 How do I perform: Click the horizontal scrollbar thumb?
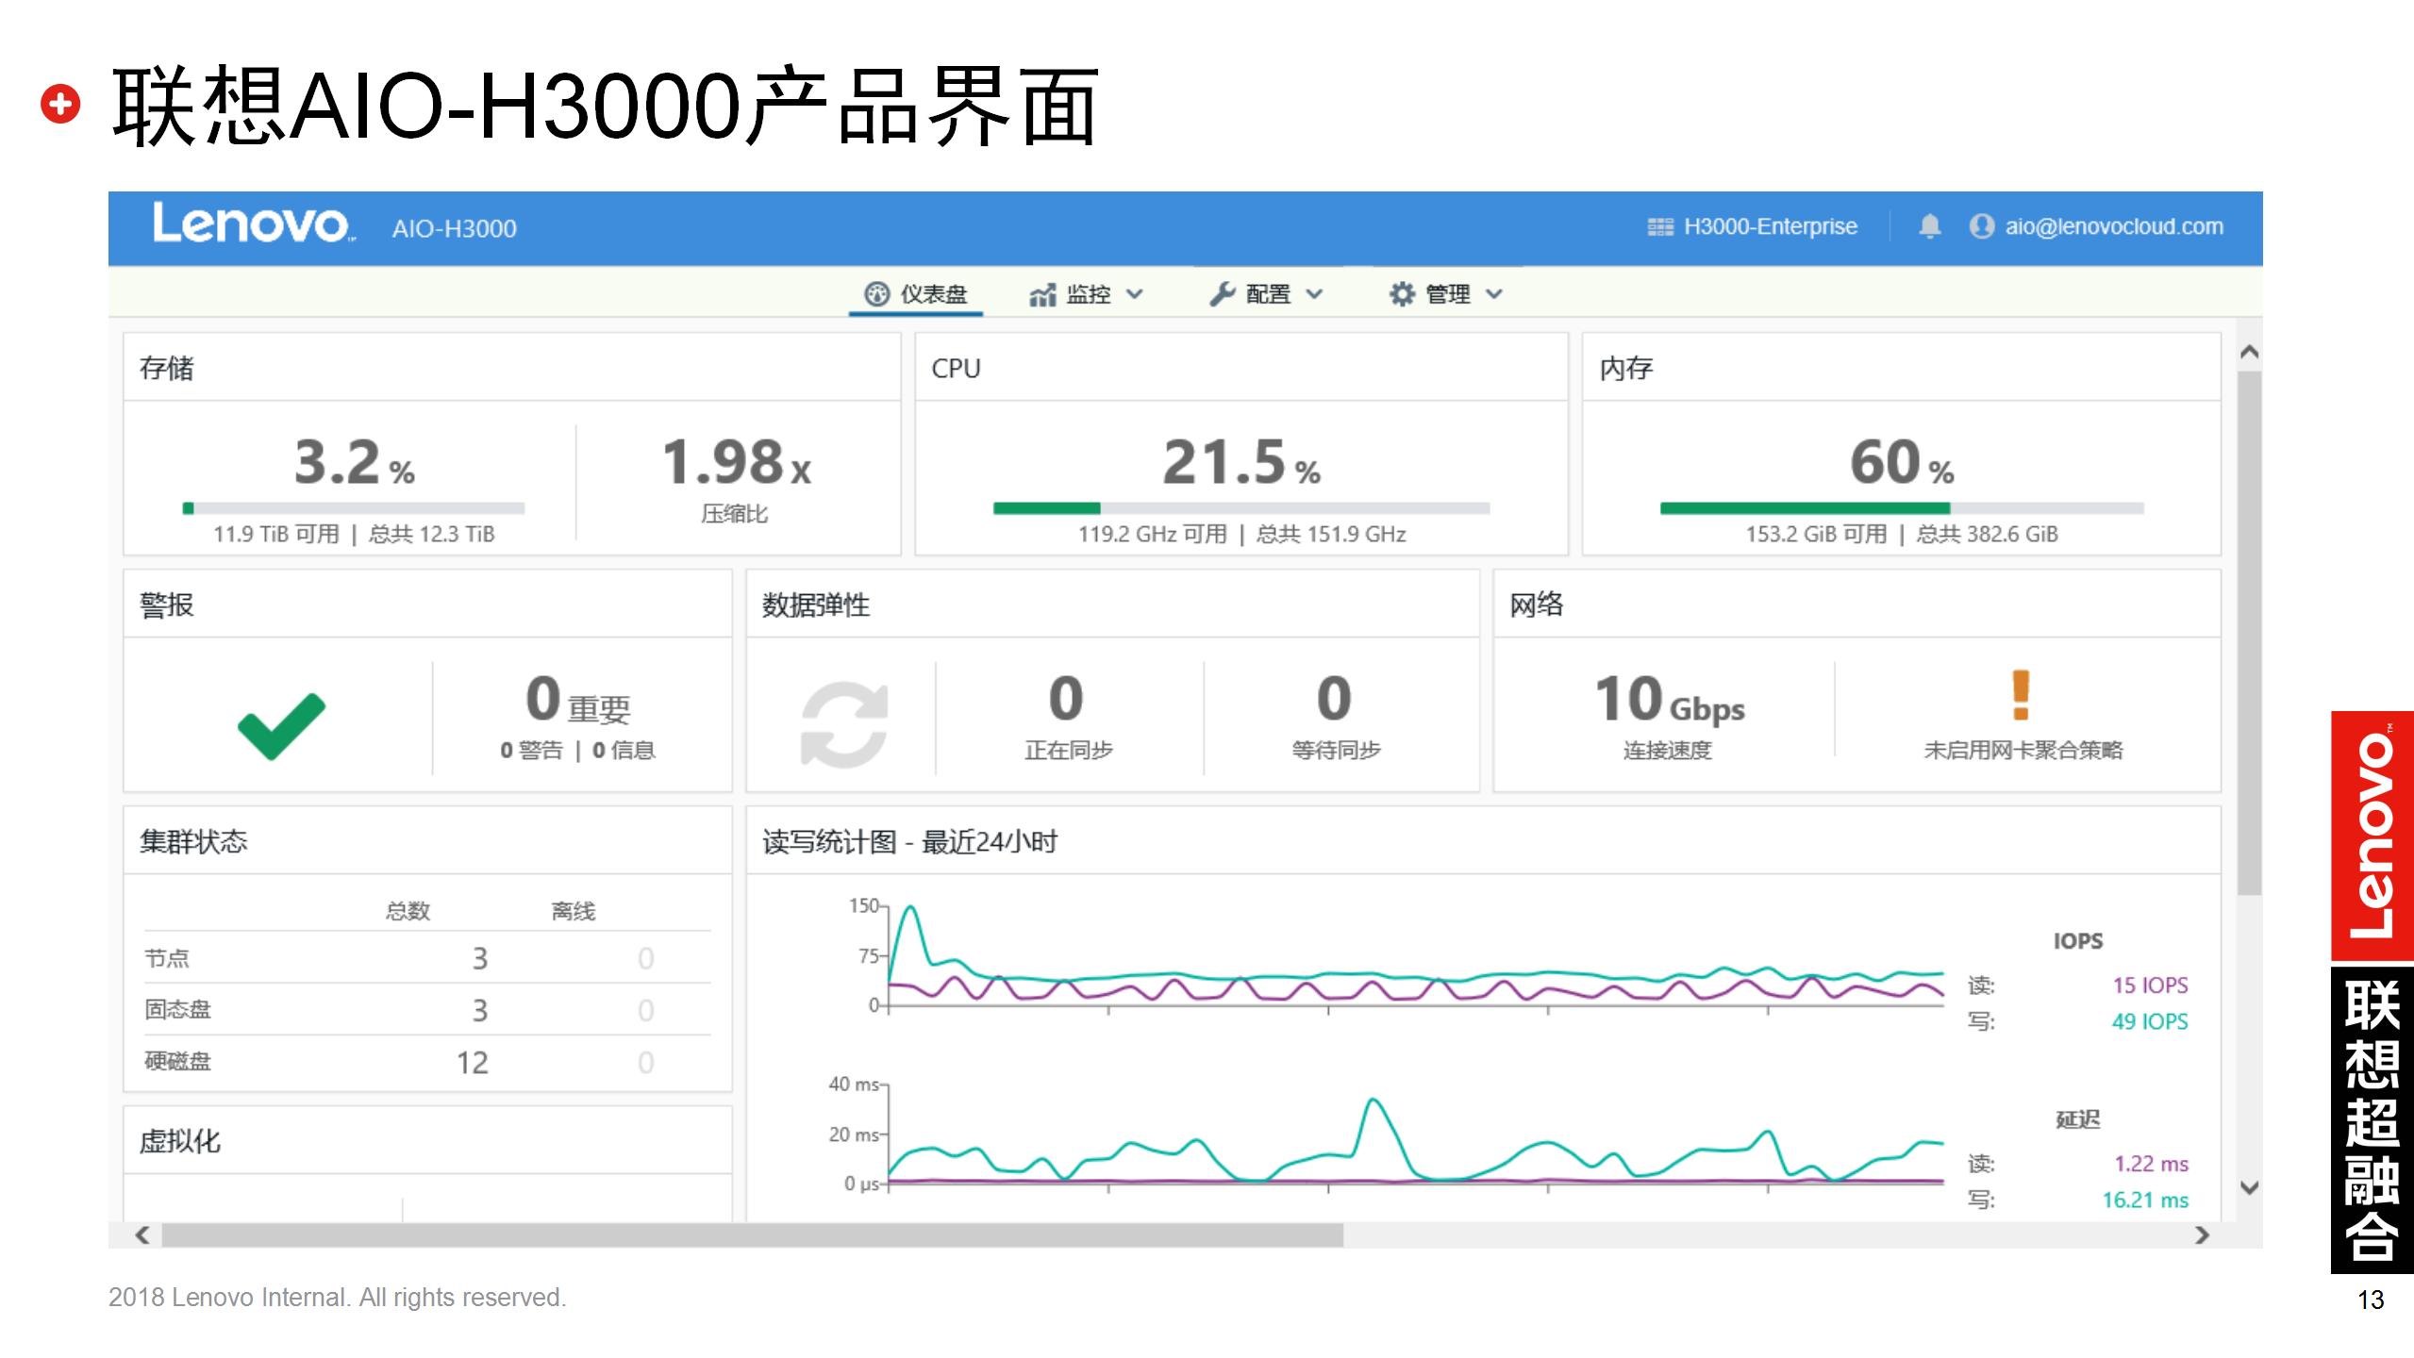pos(753,1234)
